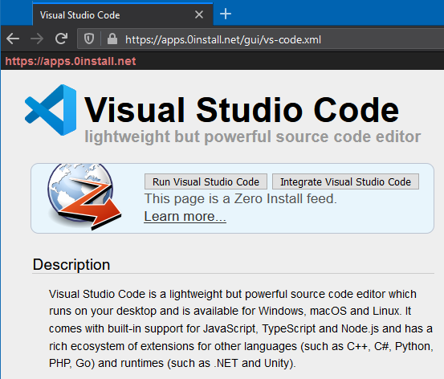The width and height of the screenshot is (444, 379).
Task: Click the Zero Install globe arrow logo
Action: (84, 197)
